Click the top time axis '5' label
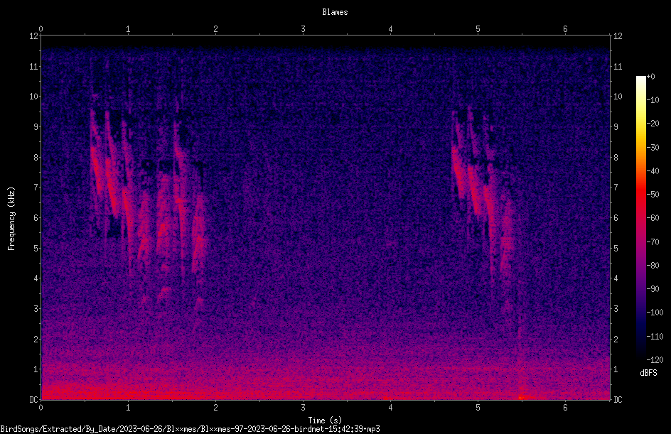This screenshot has width=671, height=434. (478, 29)
